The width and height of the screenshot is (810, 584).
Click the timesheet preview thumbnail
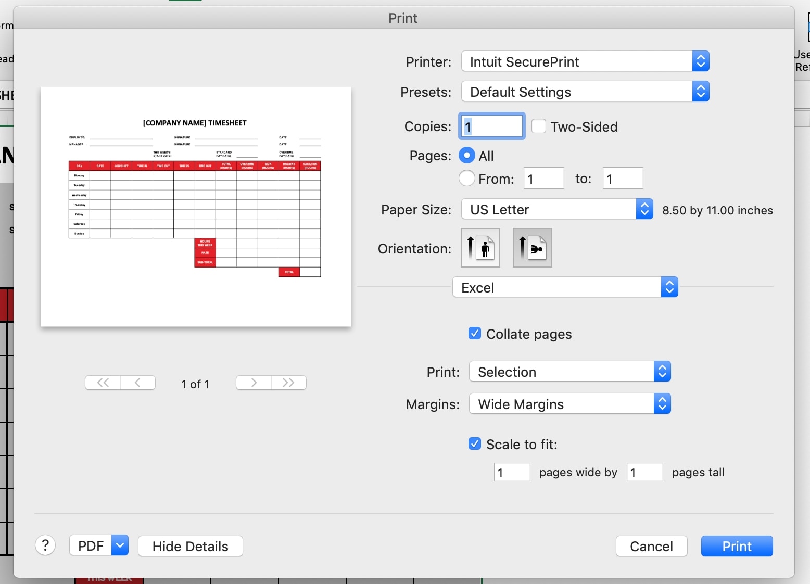195,206
